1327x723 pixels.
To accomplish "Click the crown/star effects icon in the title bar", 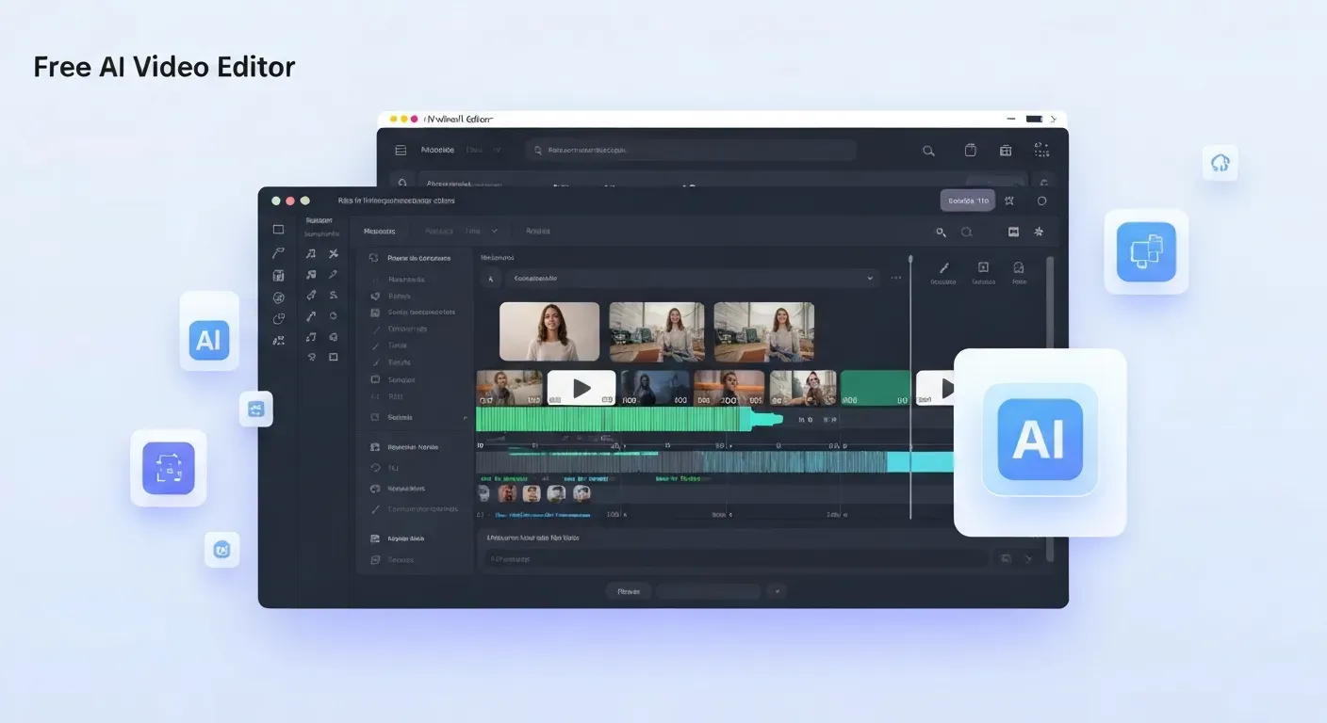I will tap(1009, 200).
